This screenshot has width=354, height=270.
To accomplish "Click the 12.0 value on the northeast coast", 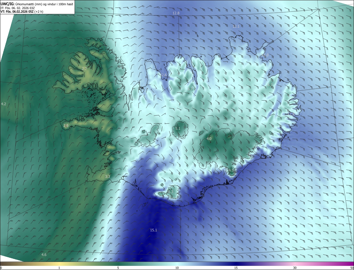I will 265,55.
